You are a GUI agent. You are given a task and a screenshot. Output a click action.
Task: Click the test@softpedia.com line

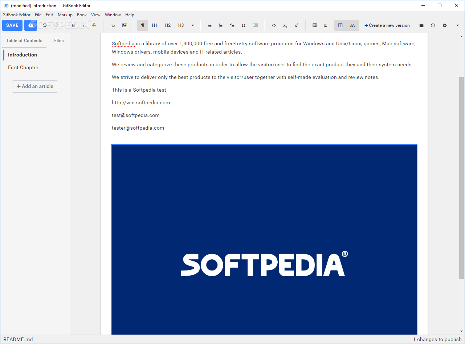tap(136, 115)
